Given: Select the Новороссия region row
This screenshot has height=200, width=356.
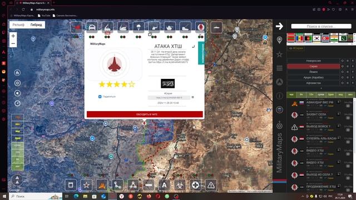Looking at the screenshot, I should coord(314,61).
